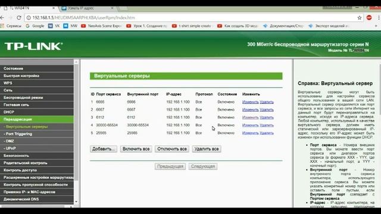Click the sidebar scrollbar up arrow
The image size is (381, 214).
[76, 62]
